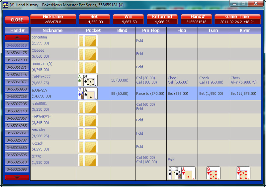Screen dimensions: 266x187
Task: Click a88aPZLV's Ace of spades card
Action: (91, 93)
